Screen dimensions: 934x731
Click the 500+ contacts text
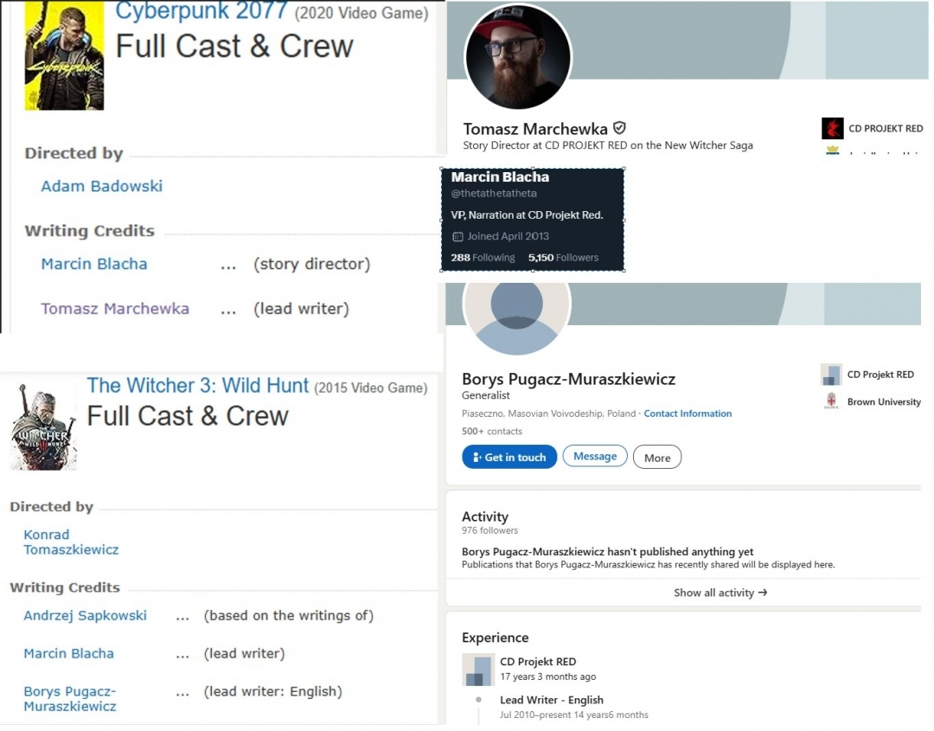click(x=491, y=432)
